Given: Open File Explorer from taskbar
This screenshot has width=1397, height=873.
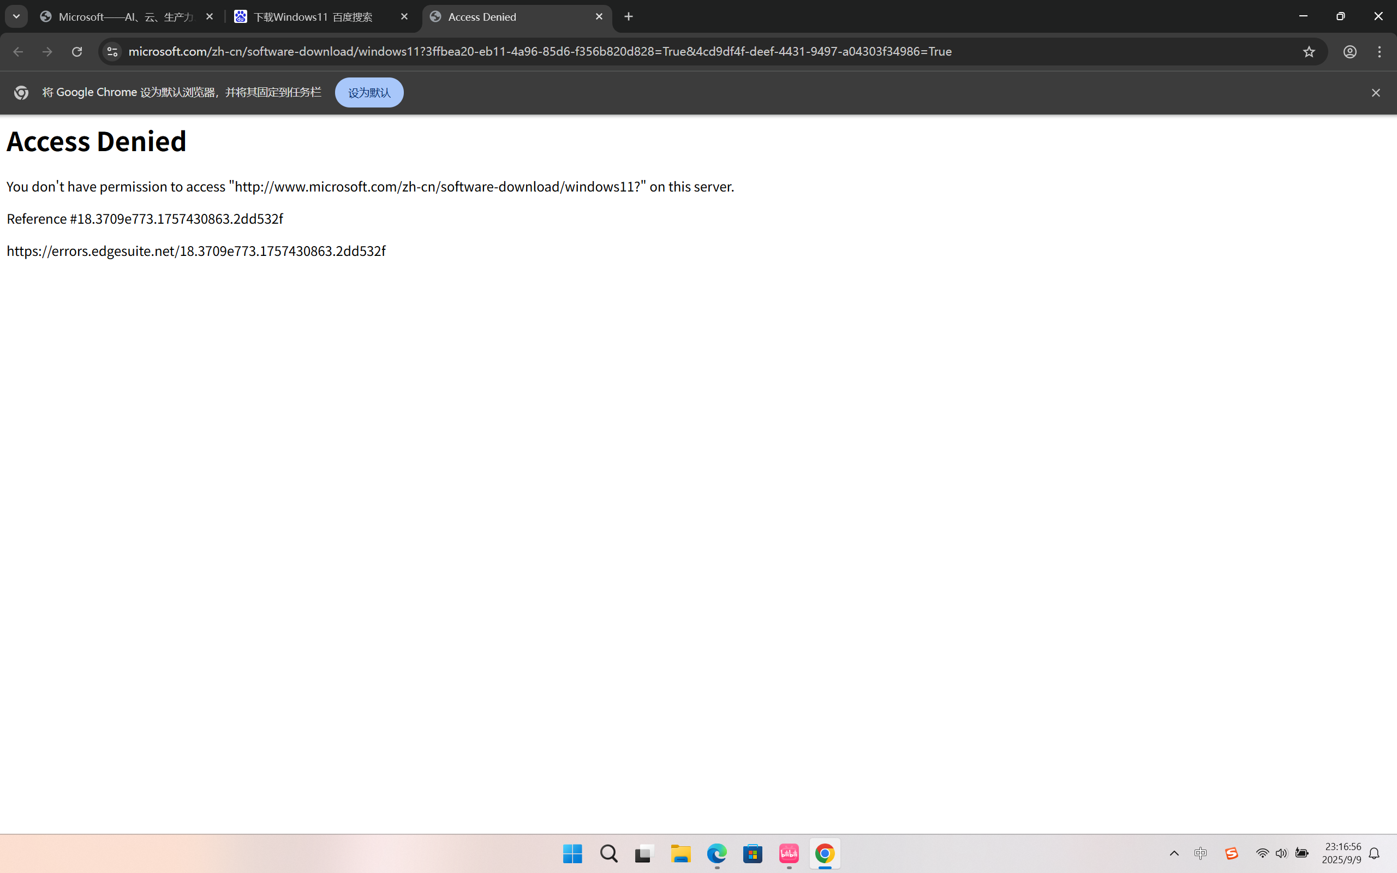Looking at the screenshot, I should 680,853.
